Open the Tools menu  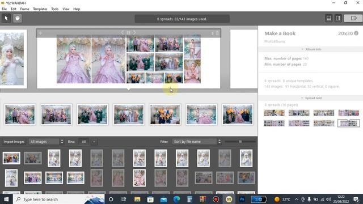click(55, 9)
